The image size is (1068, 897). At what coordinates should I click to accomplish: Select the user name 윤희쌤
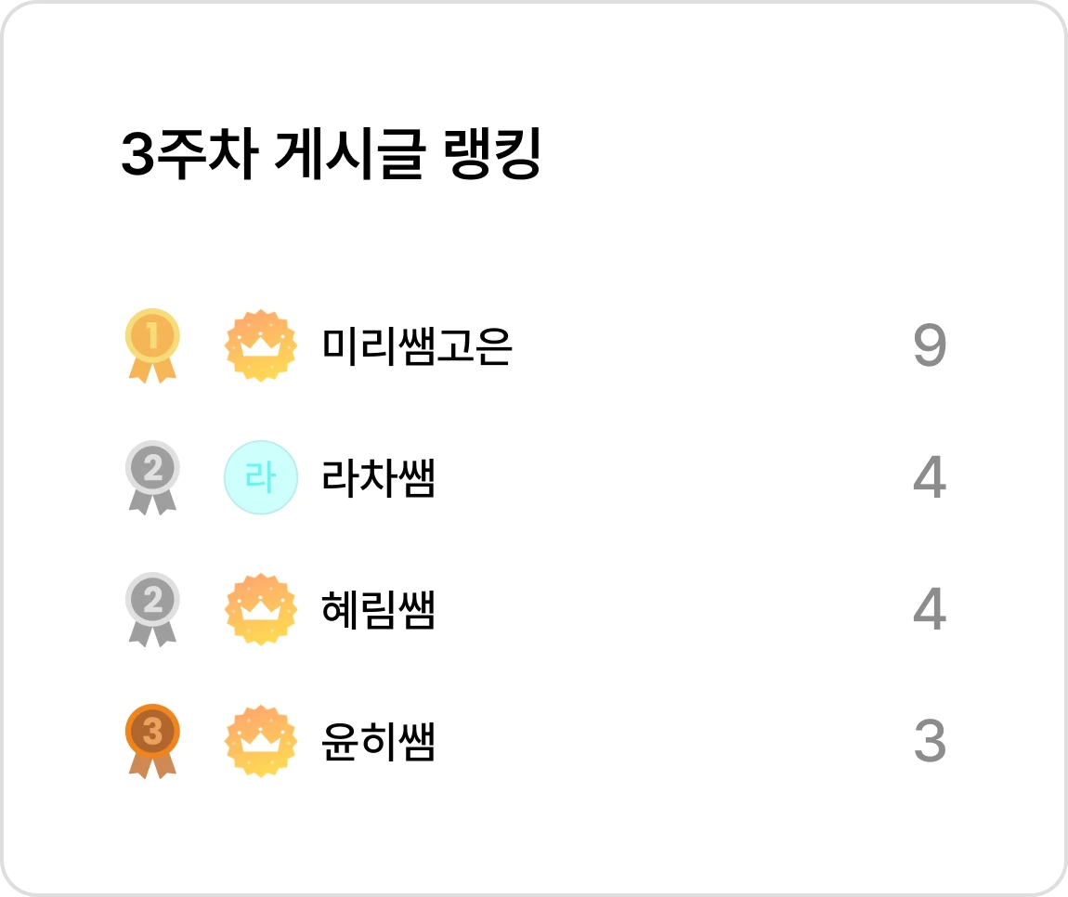(x=378, y=741)
